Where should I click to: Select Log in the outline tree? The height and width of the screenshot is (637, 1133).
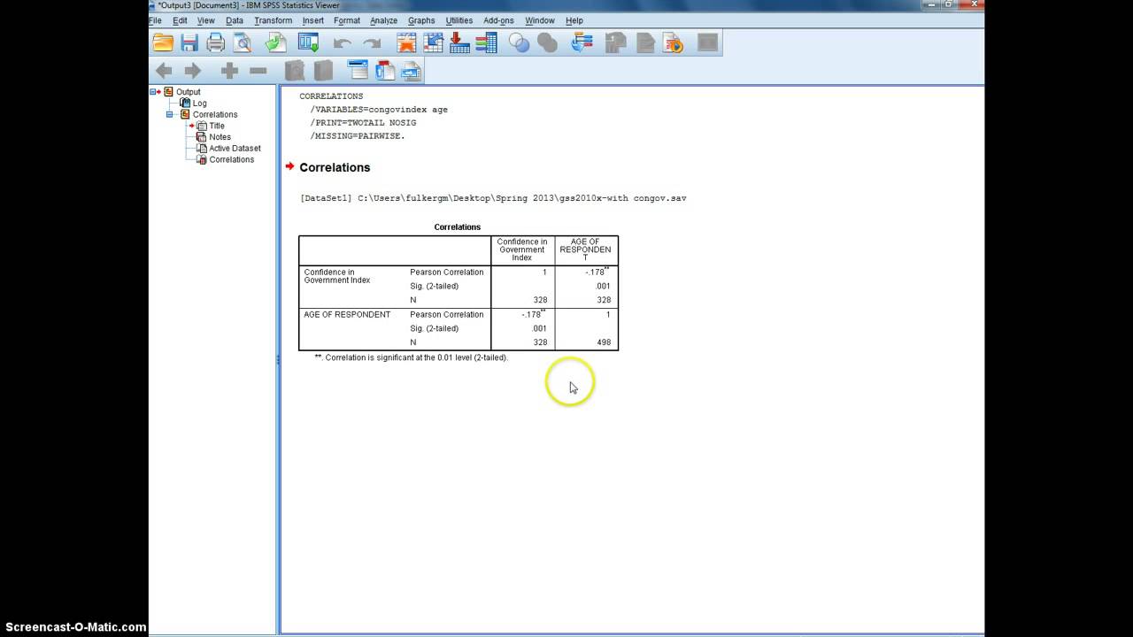click(x=200, y=104)
